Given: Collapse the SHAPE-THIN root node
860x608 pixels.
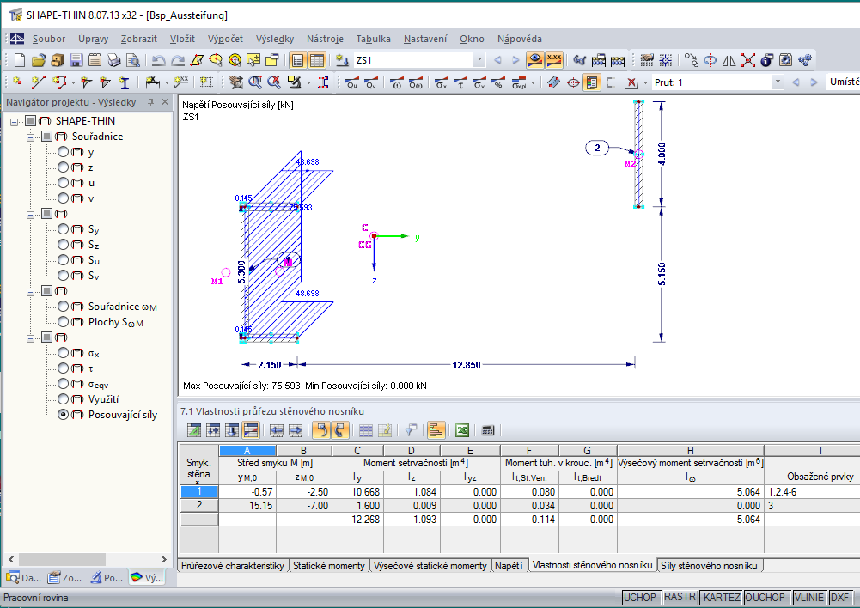Looking at the screenshot, I should 15,121.
